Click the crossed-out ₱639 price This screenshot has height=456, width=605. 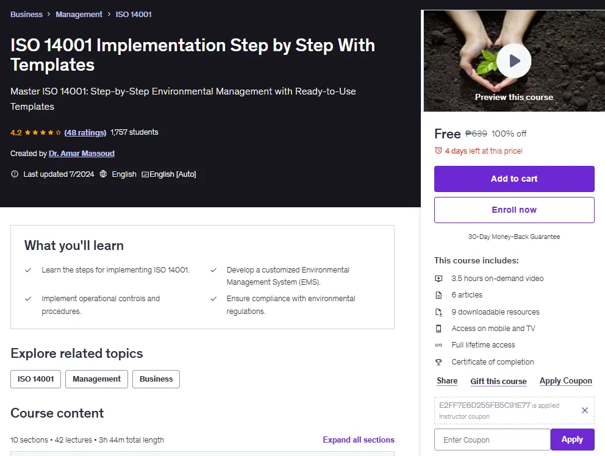coord(476,134)
